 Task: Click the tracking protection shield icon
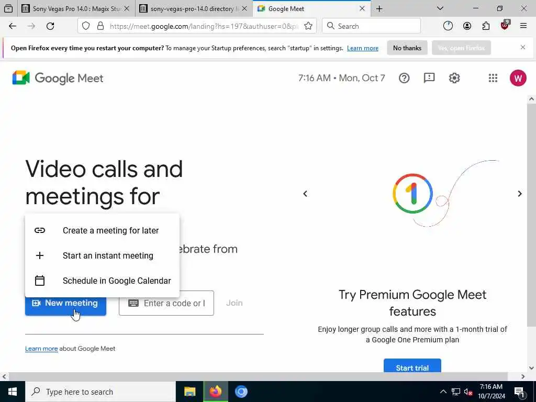(x=86, y=26)
